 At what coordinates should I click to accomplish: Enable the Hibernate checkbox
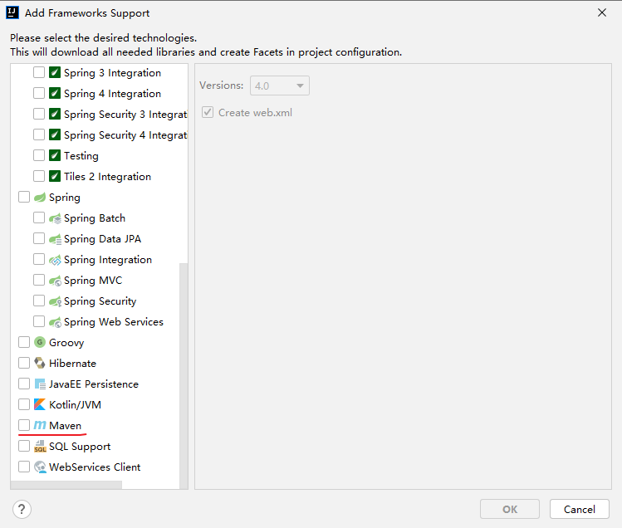24,363
